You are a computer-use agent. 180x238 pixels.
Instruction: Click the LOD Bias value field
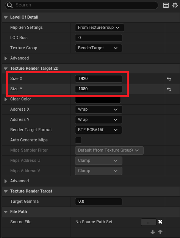pyautogui.click(x=99, y=38)
